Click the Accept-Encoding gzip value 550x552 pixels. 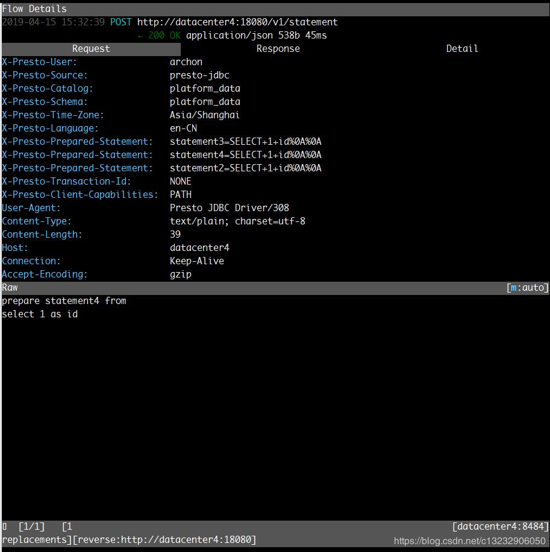182,274
